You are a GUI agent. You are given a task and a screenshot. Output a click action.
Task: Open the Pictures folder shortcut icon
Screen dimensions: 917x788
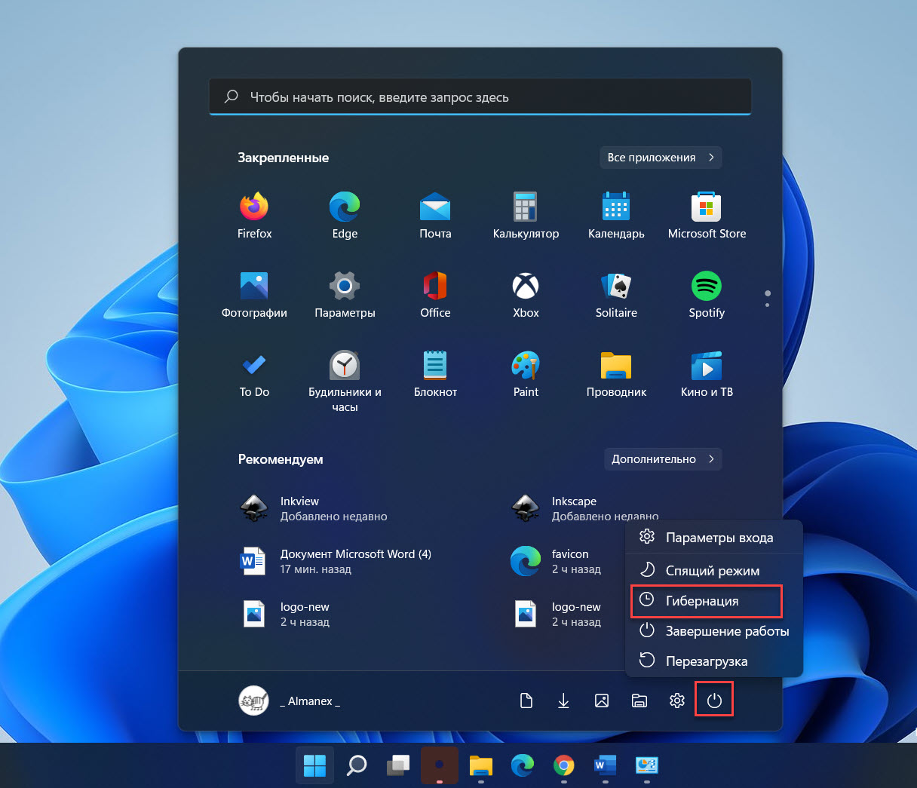tap(602, 701)
